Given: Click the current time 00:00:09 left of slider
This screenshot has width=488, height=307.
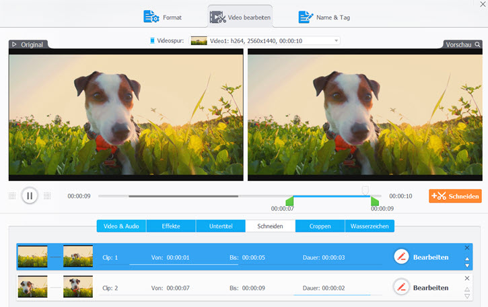Looking at the screenshot, I should pos(79,196).
